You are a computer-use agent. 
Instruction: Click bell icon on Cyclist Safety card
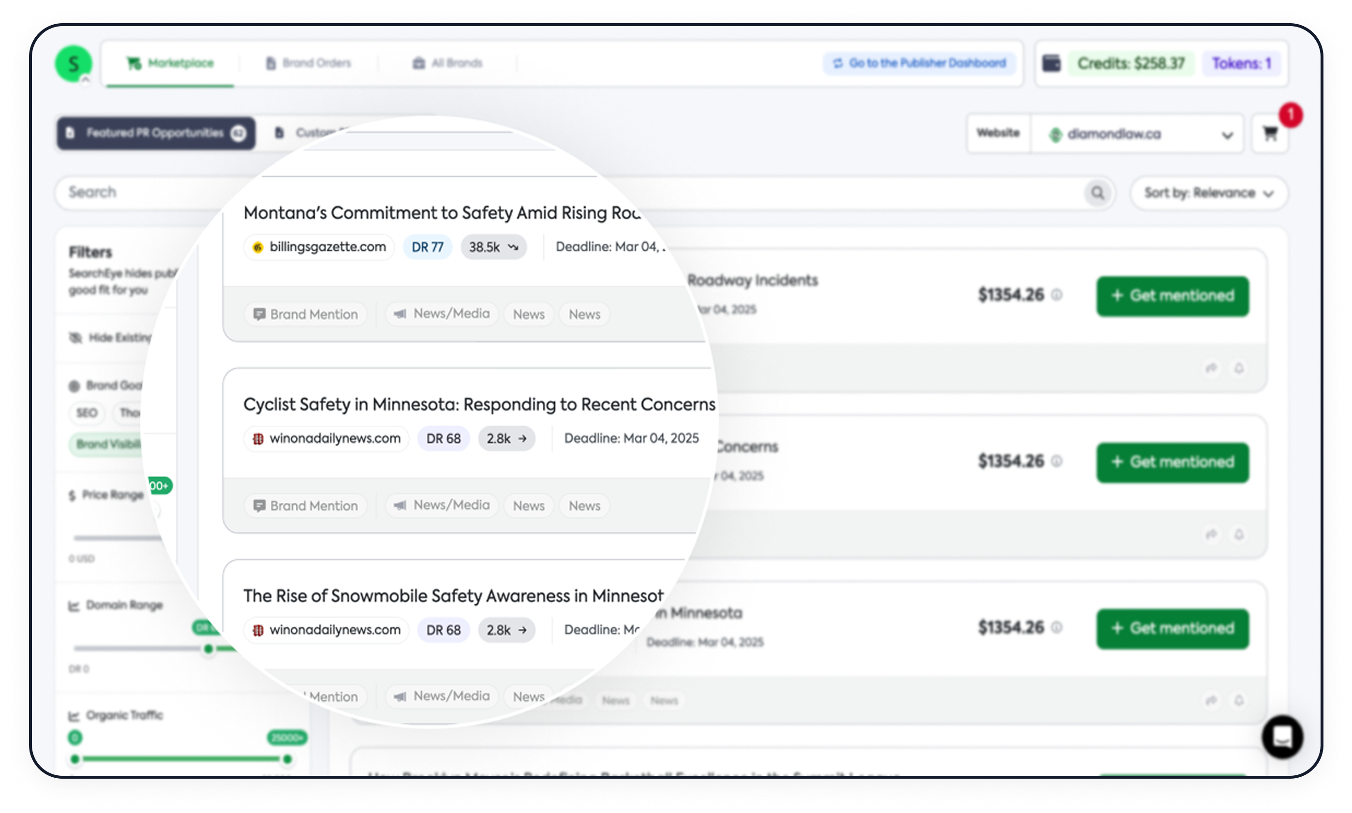click(1238, 534)
